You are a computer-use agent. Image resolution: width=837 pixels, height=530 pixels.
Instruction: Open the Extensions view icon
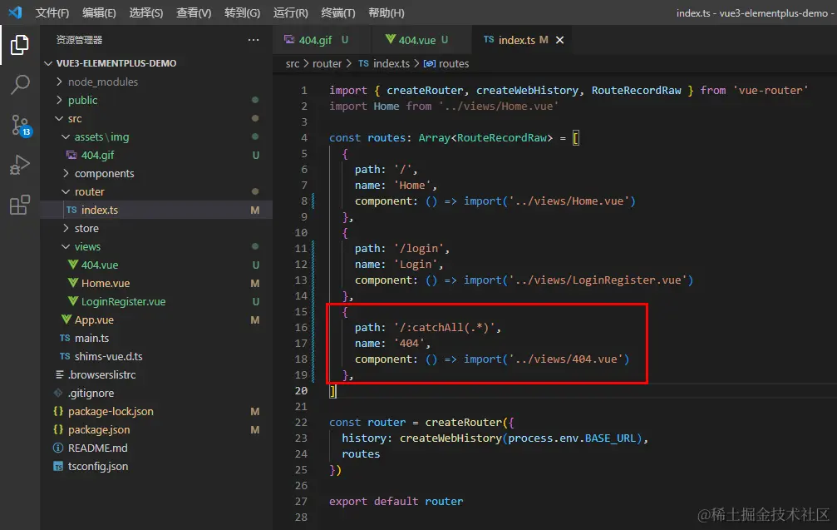20,205
